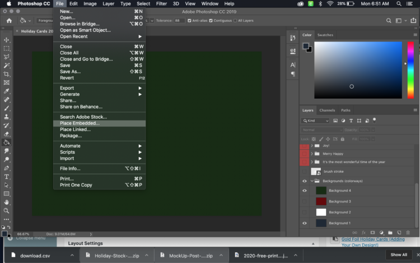Screen dimensions: 420x263
Task: Select the Rectangular Marquee tool
Action: point(6,49)
